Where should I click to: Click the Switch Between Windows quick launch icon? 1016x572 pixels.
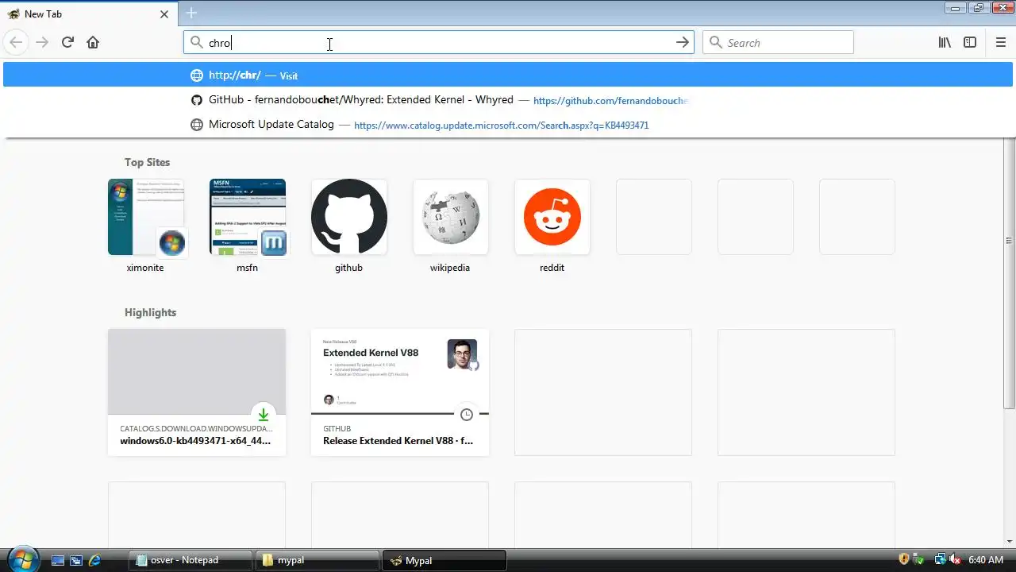76,560
